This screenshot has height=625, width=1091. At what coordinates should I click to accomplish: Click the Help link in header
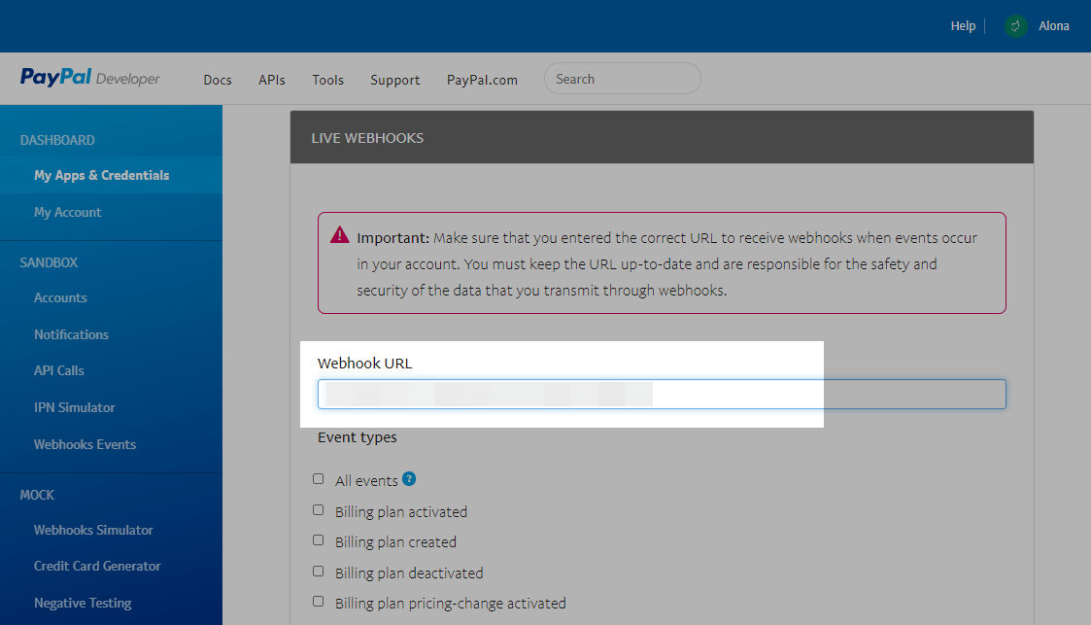[963, 26]
